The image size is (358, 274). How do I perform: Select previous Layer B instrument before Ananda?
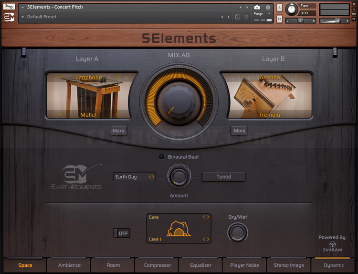coord(242,77)
